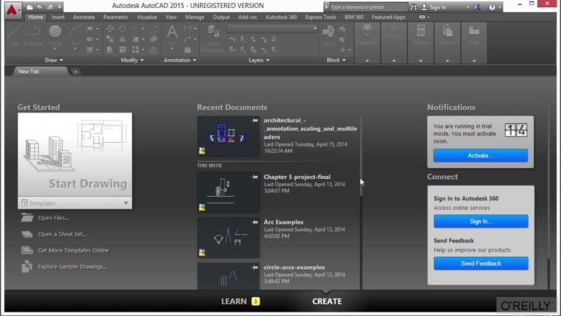Click Explore Sample Drawings... link
The width and height of the screenshot is (561, 316).
[73, 267]
